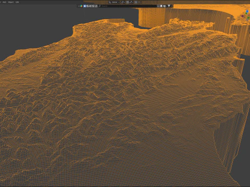Click the dark red X axis gizmo dot
This screenshot has height=187, width=250.
tap(243, 16)
